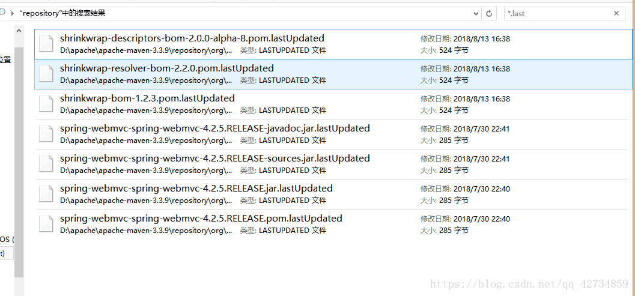The image size is (635, 296).
Task: Select shrinkwrap-descriptors-bom-2.0.0-alpha-8.pom.lastUpdated file name
Action: (192, 38)
